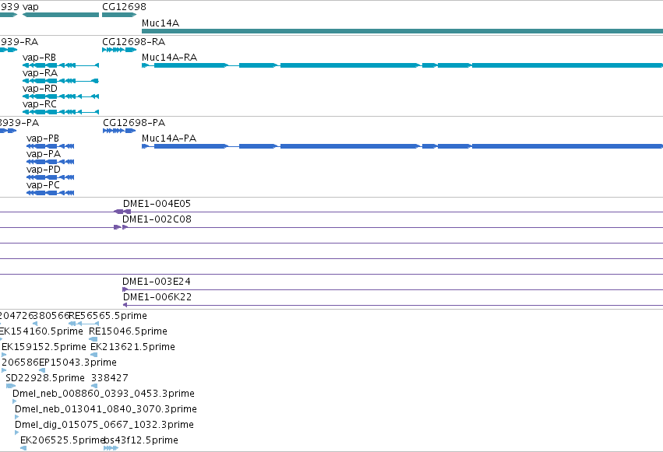Click the EK206525.5prime EST glyph
This screenshot has width=663, height=452.
[23, 448]
